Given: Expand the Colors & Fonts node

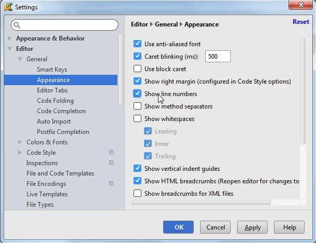Looking at the screenshot, I should tap(20, 142).
